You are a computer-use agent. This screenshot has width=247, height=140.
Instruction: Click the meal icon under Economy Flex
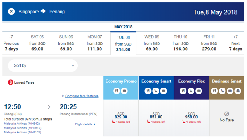183,91
